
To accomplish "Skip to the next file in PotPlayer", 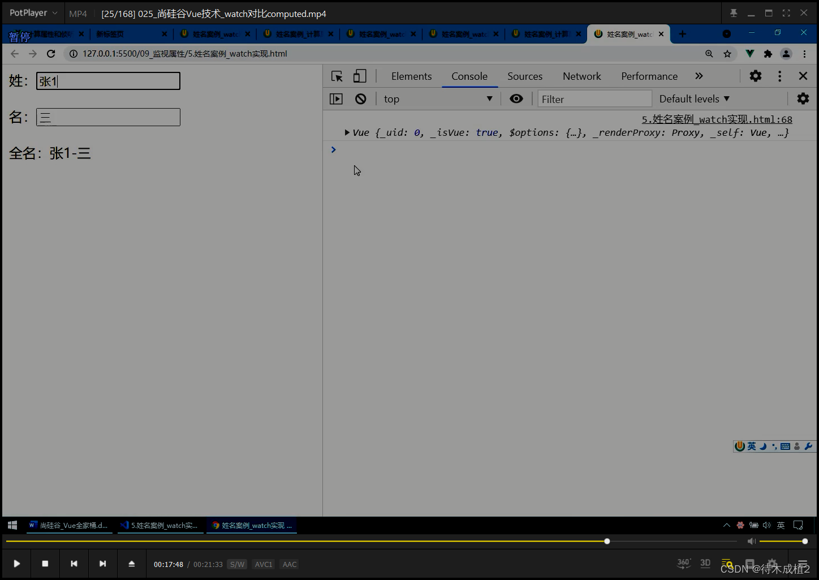I will (102, 564).
